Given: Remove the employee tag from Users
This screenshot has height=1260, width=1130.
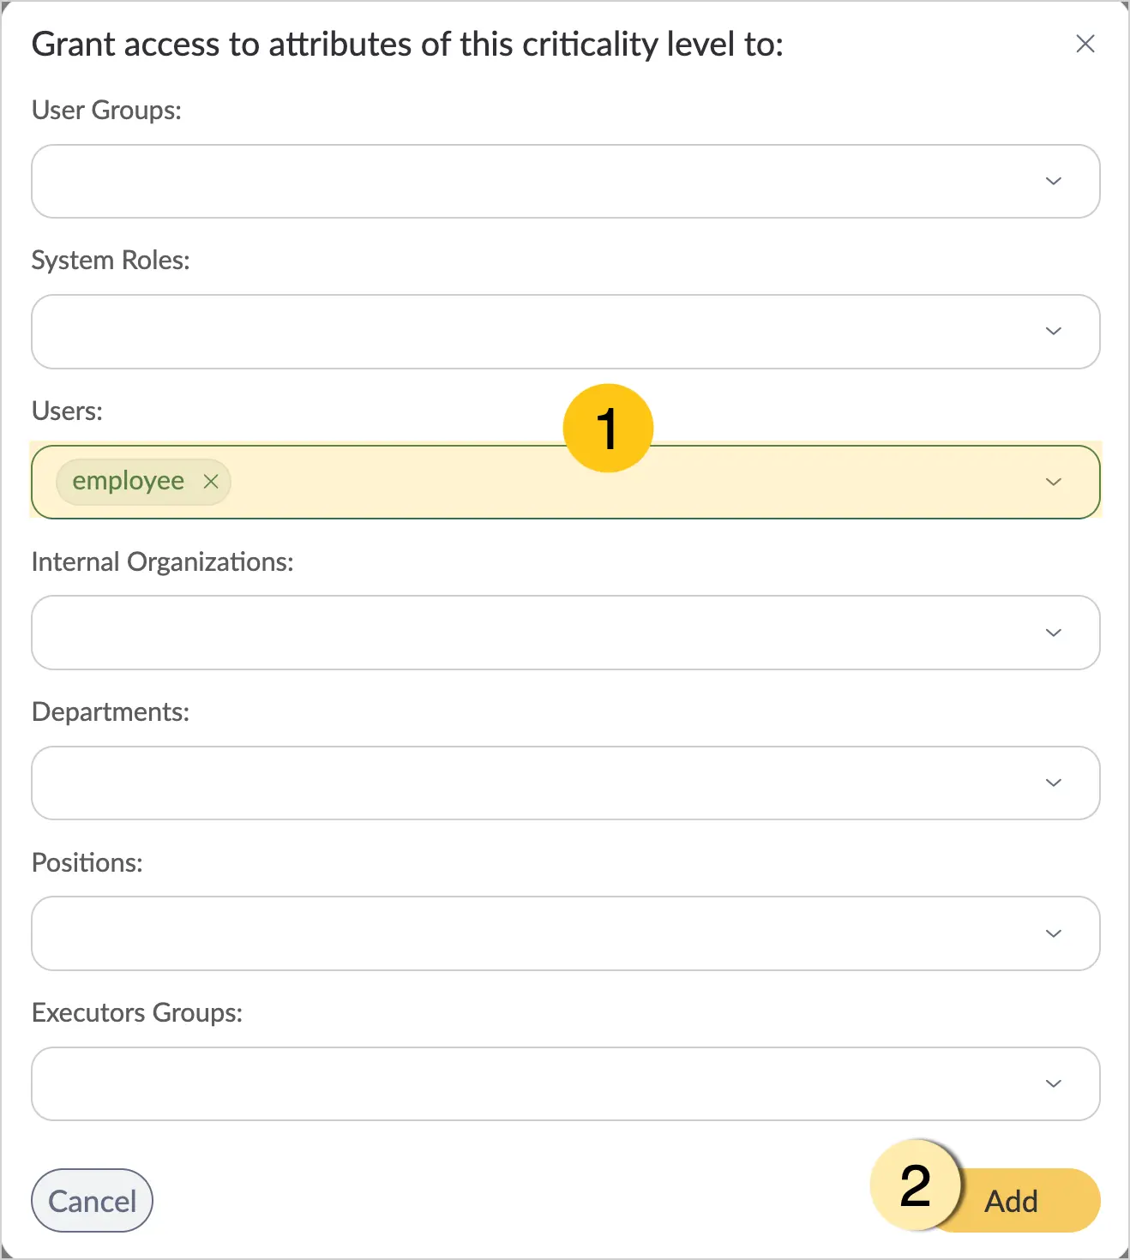Looking at the screenshot, I should click(x=211, y=482).
